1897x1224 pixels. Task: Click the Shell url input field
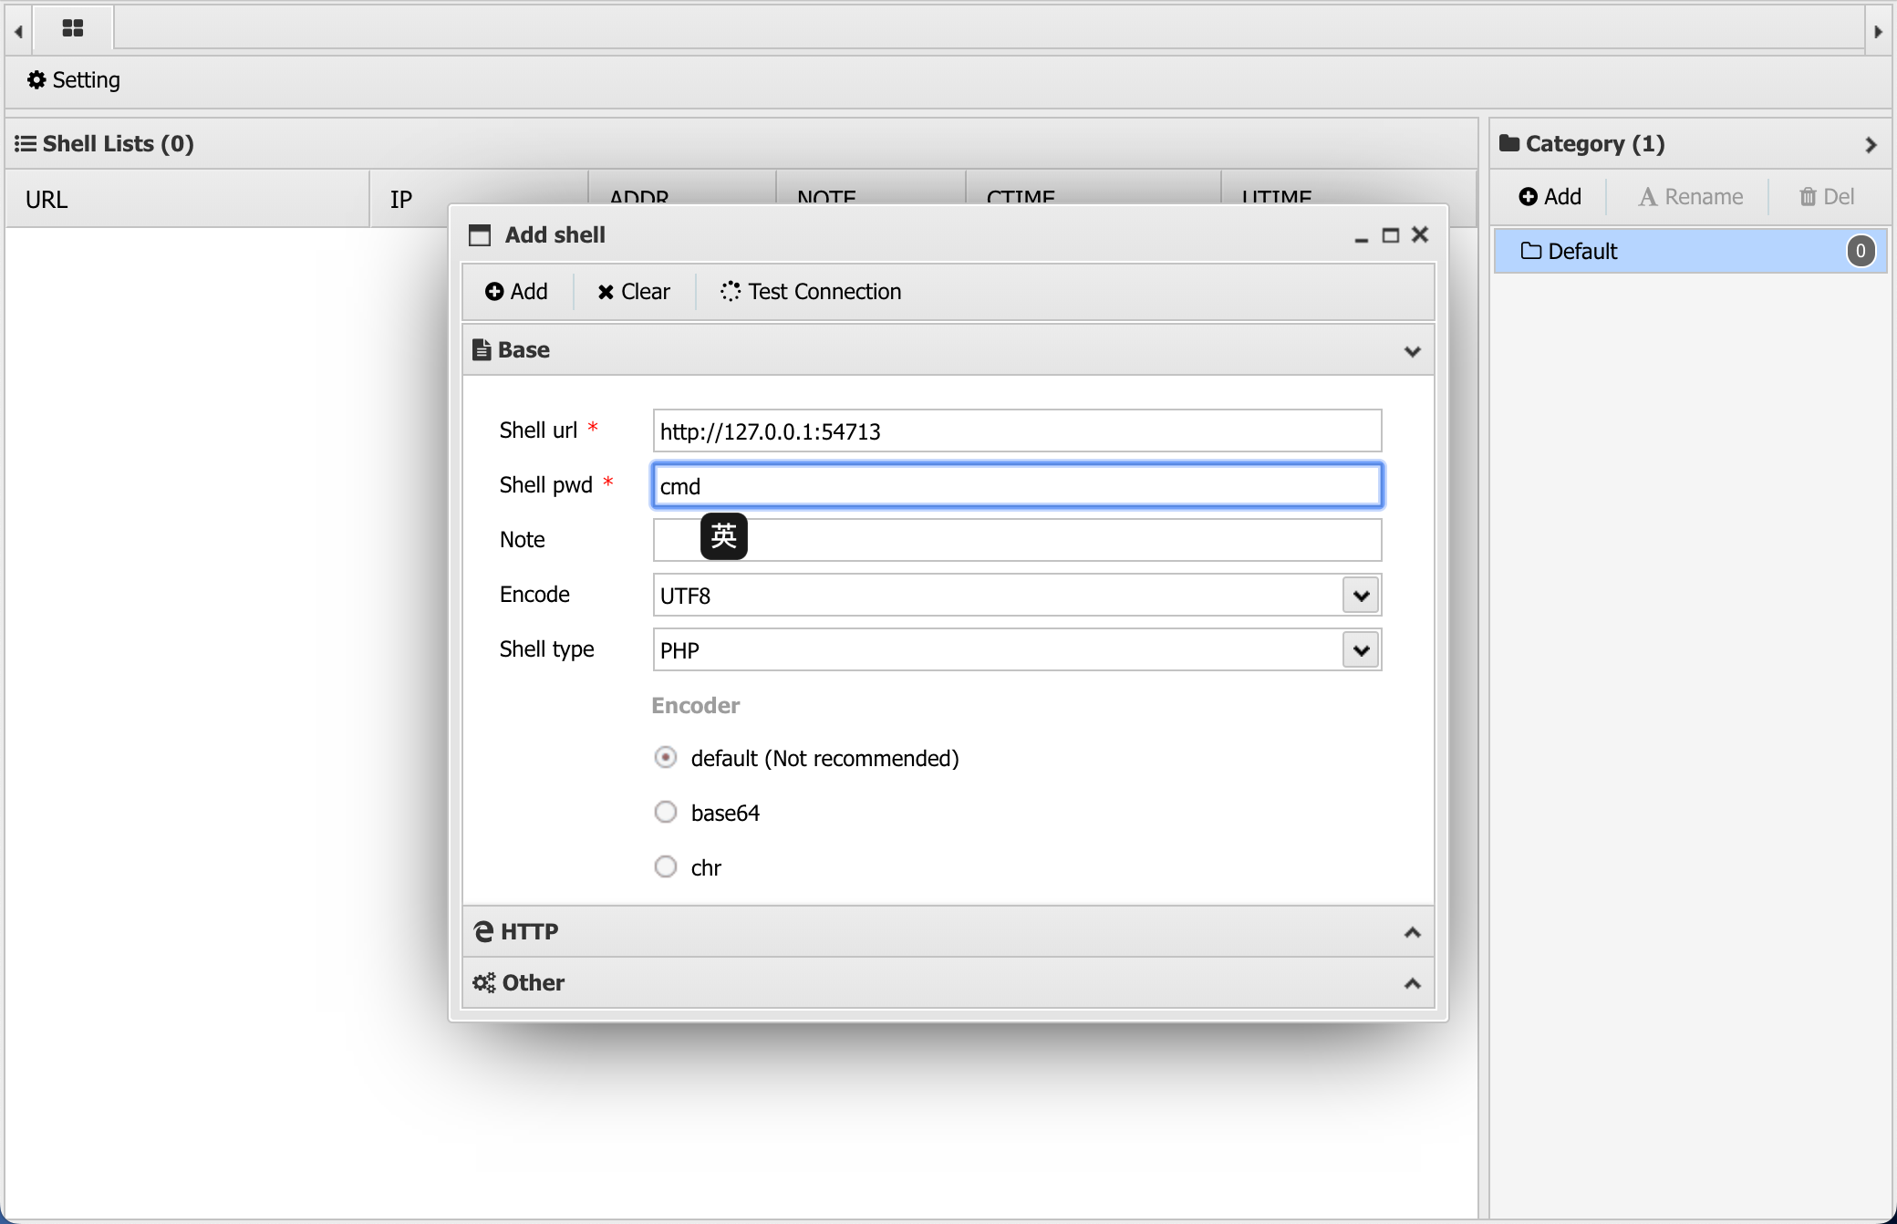point(1017,431)
